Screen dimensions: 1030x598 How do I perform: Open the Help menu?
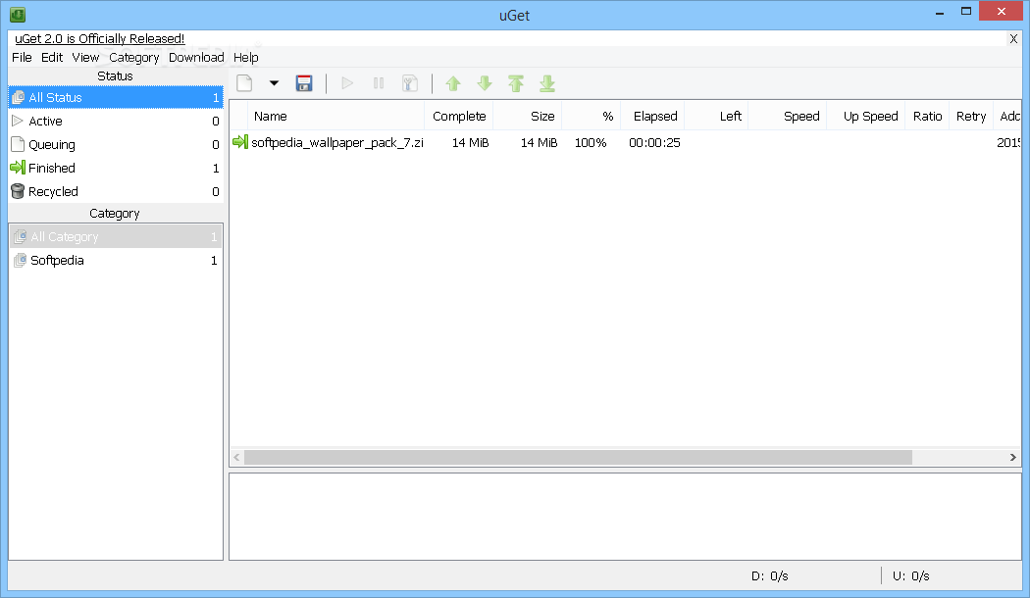245,57
